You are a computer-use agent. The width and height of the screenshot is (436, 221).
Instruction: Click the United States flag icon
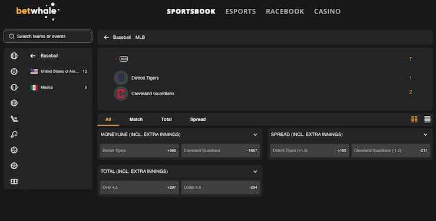click(x=34, y=72)
